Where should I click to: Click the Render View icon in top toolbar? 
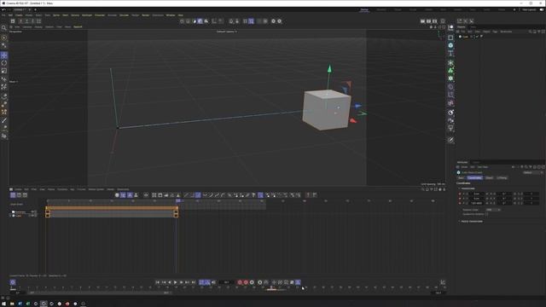tap(422, 21)
